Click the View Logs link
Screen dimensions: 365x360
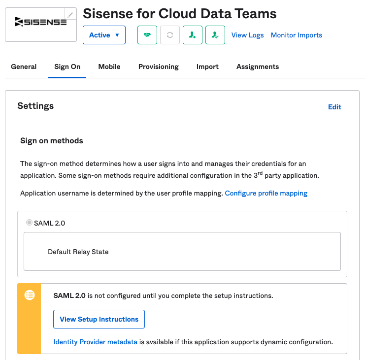[247, 35]
